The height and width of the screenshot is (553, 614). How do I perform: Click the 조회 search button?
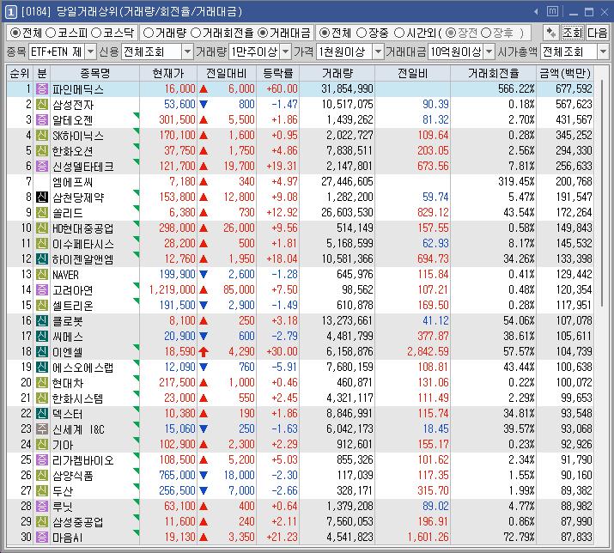[x=573, y=33]
